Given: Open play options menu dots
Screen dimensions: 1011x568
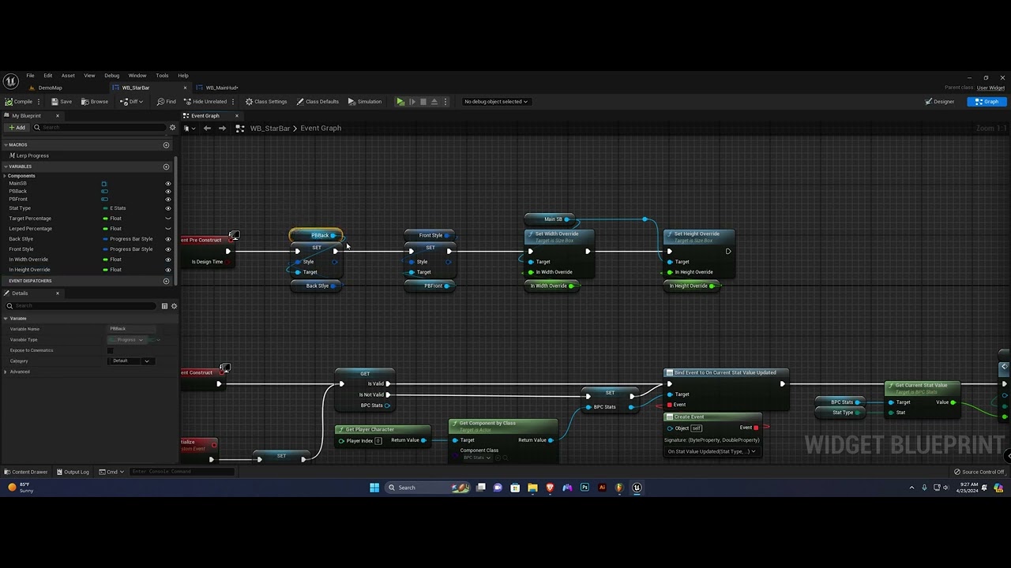Looking at the screenshot, I should click(x=445, y=102).
